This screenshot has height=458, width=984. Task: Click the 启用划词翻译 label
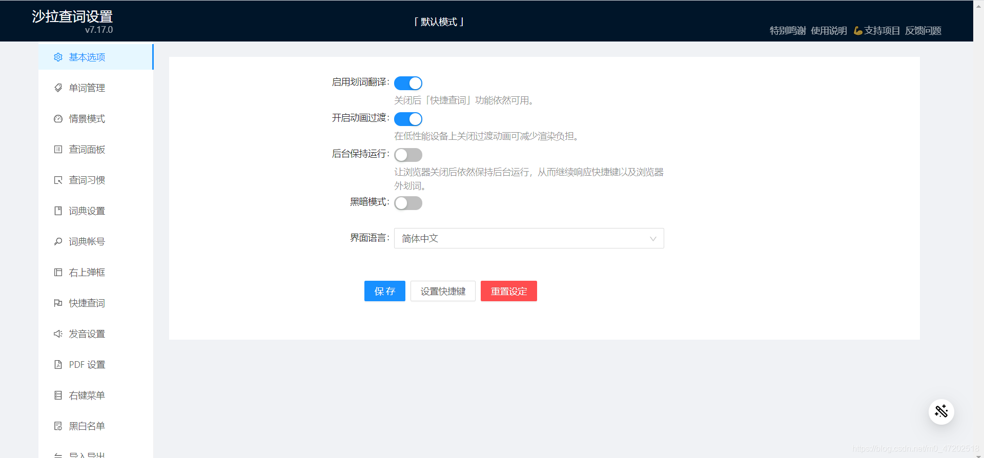pos(360,82)
